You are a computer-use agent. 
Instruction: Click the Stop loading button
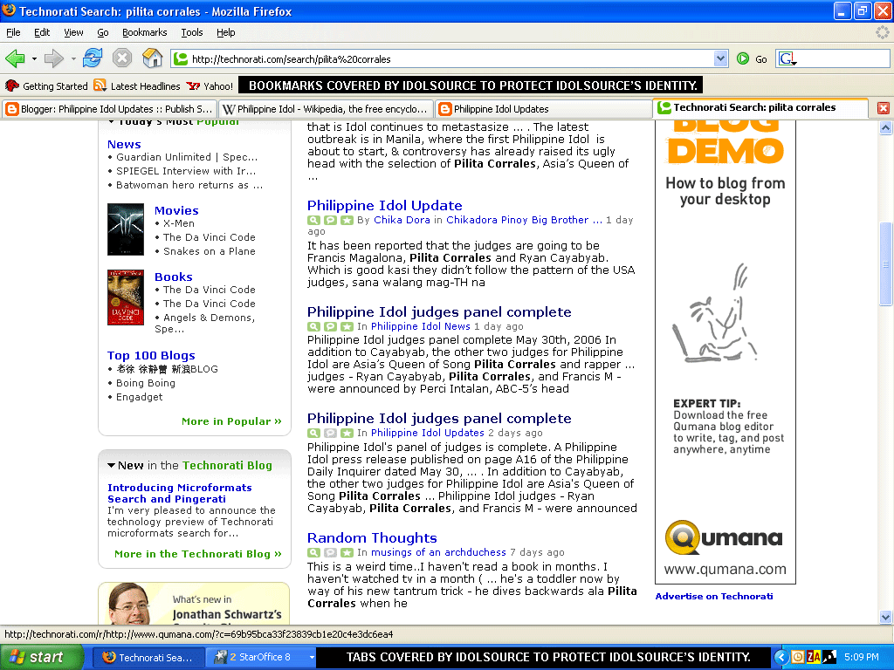click(122, 58)
